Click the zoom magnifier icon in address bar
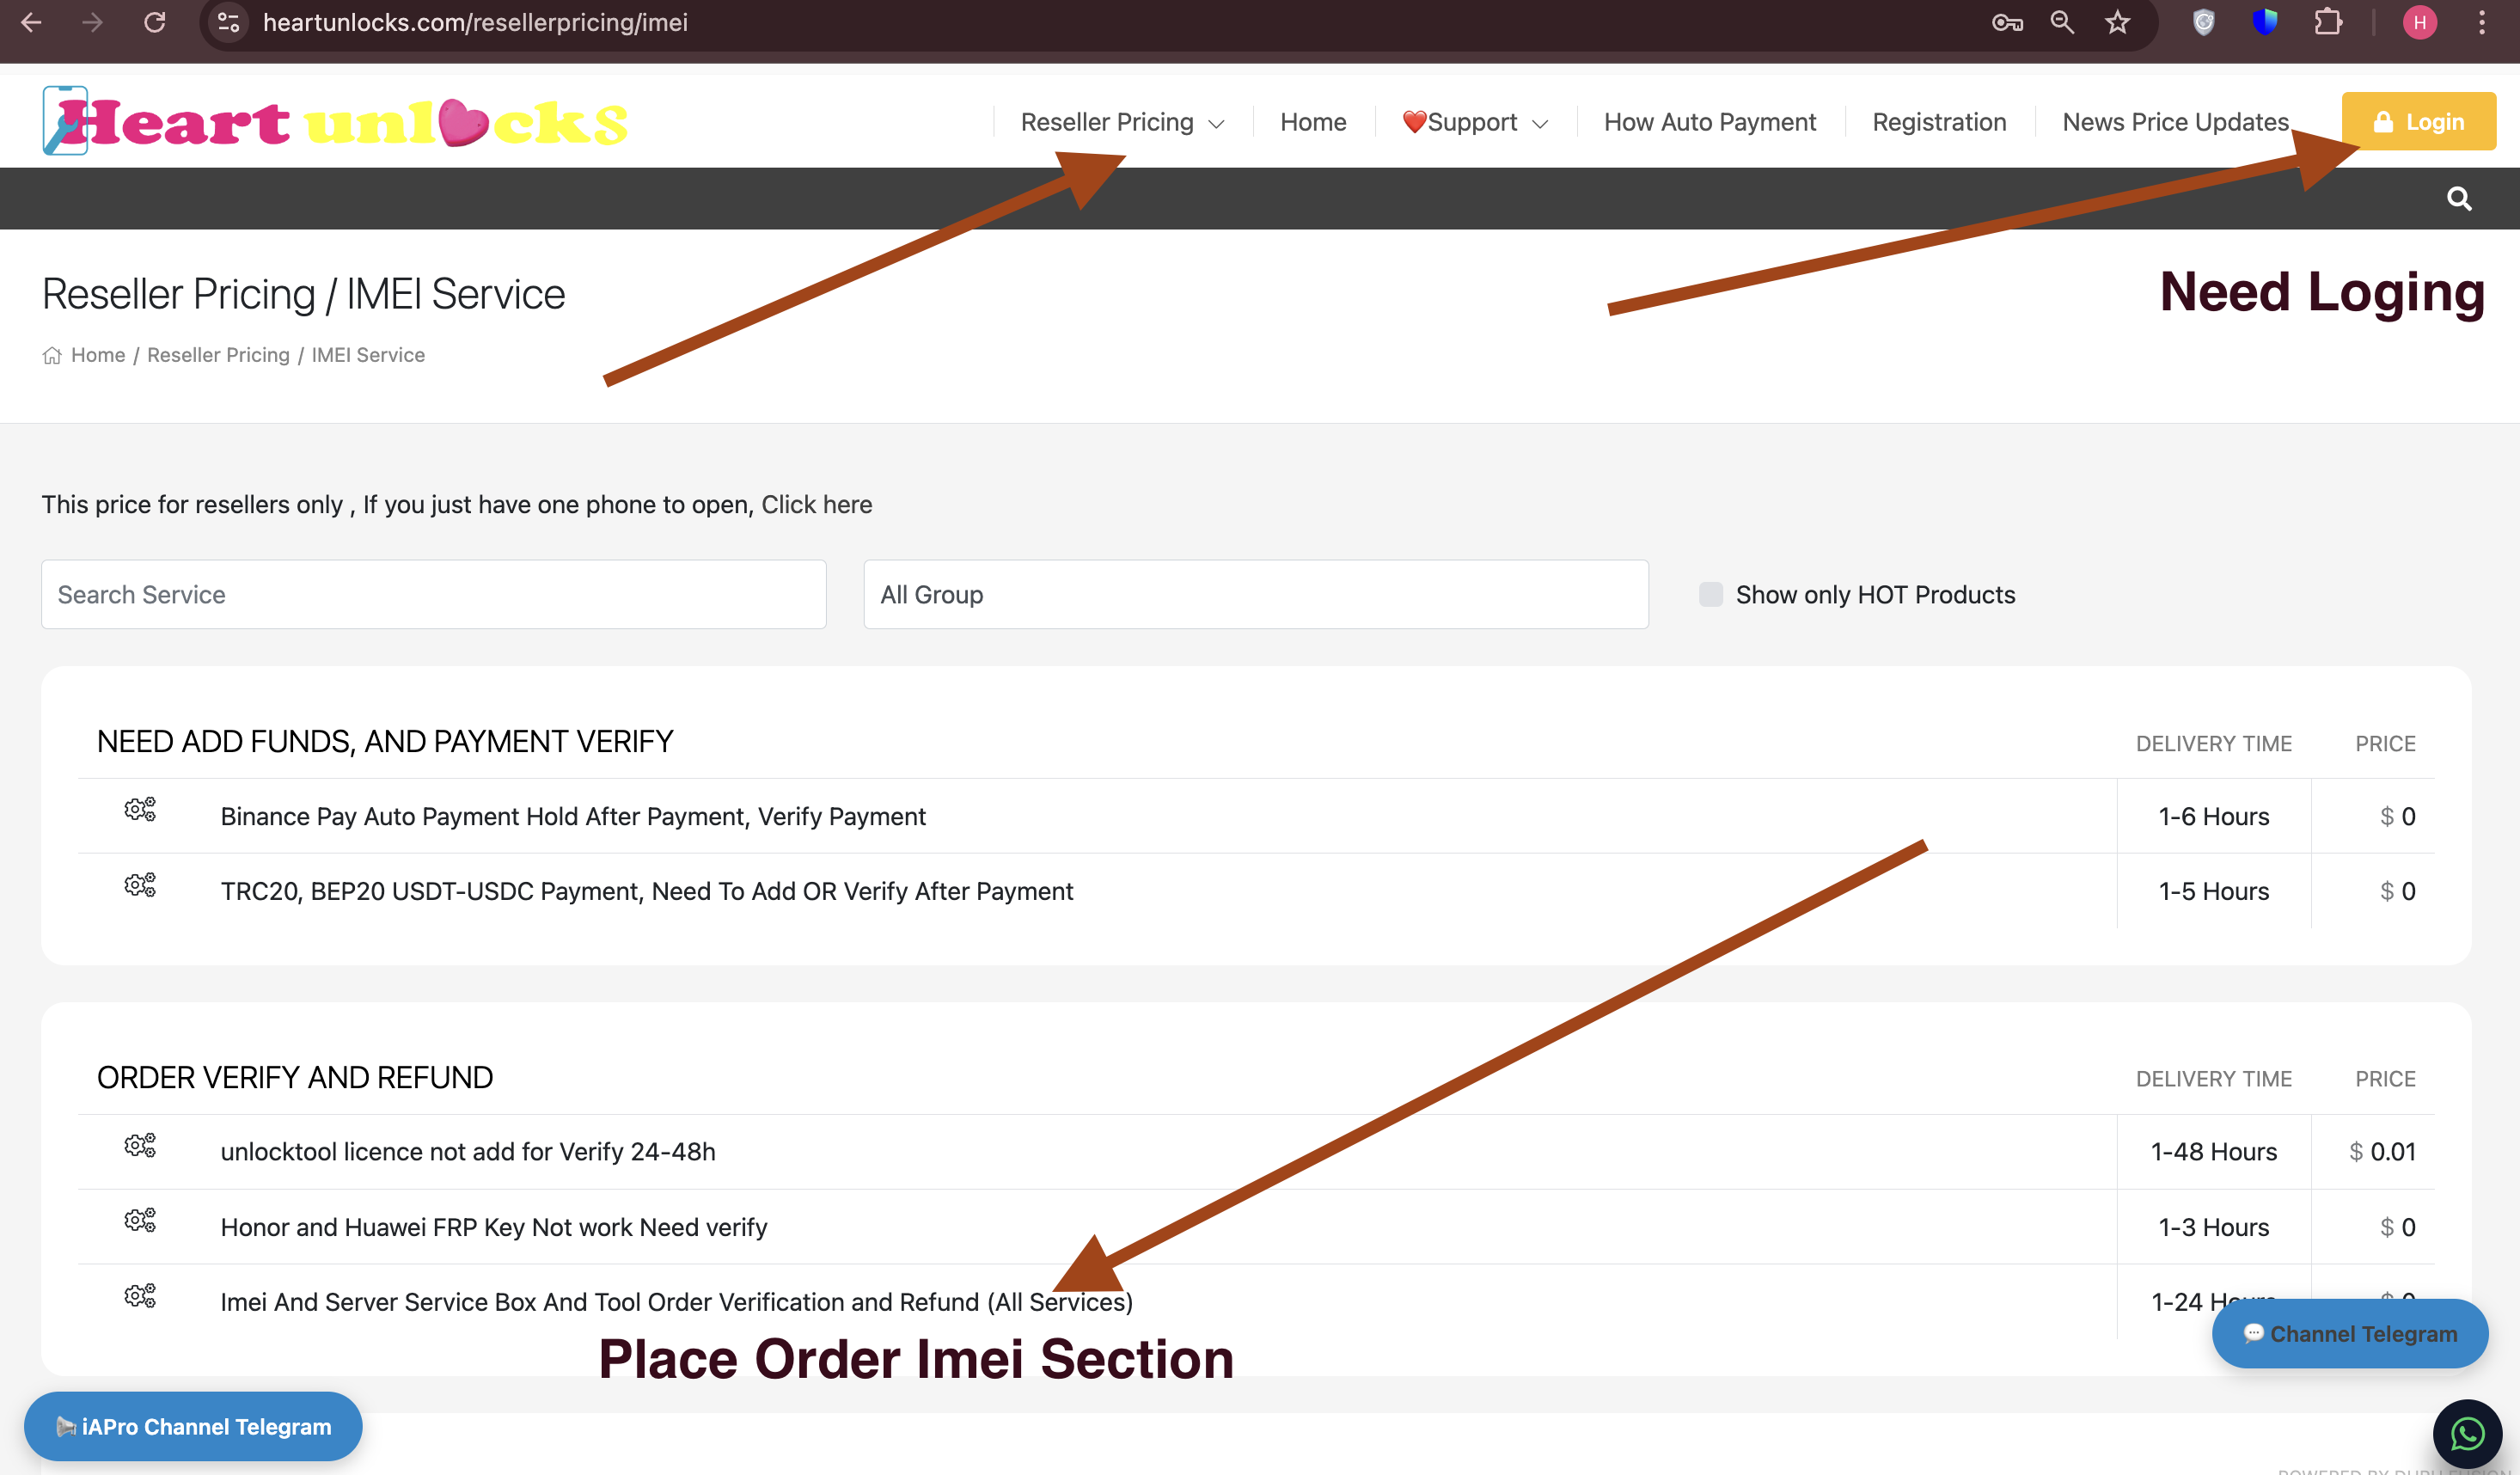This screenshot has height=1475, width=2520. pyautogui.click(x=2061, y=22)
